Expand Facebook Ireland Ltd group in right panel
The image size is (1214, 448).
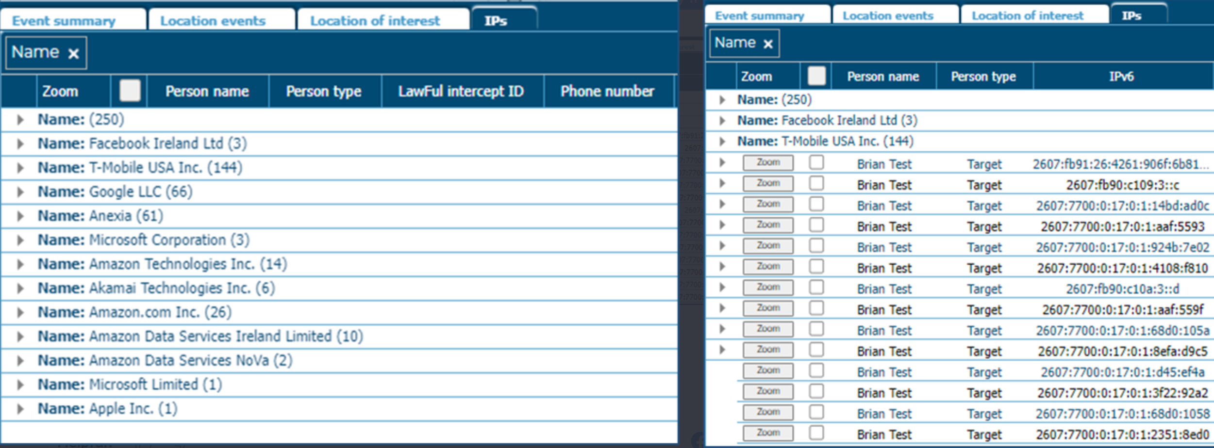pyautogui.click(x=722, y=121)
